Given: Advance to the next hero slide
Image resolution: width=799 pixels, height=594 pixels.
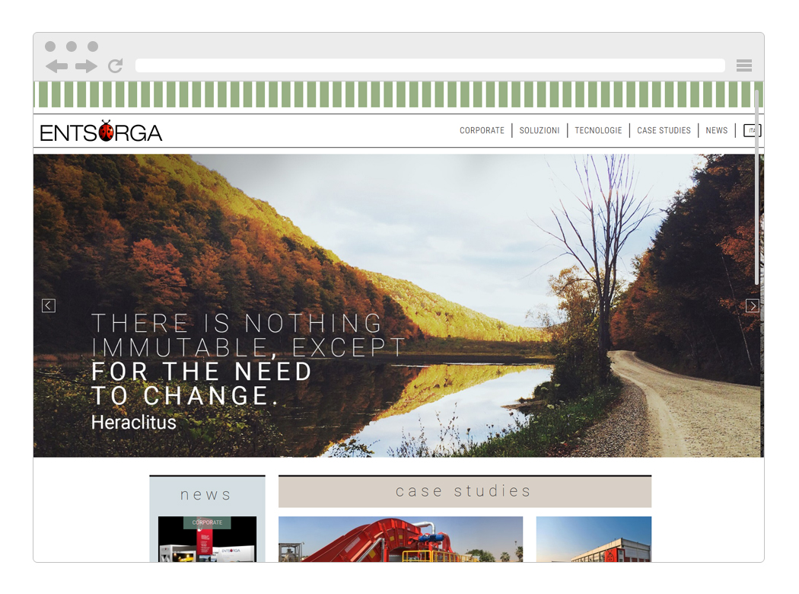Looking at the screenshot, I should tap(752, 305).
